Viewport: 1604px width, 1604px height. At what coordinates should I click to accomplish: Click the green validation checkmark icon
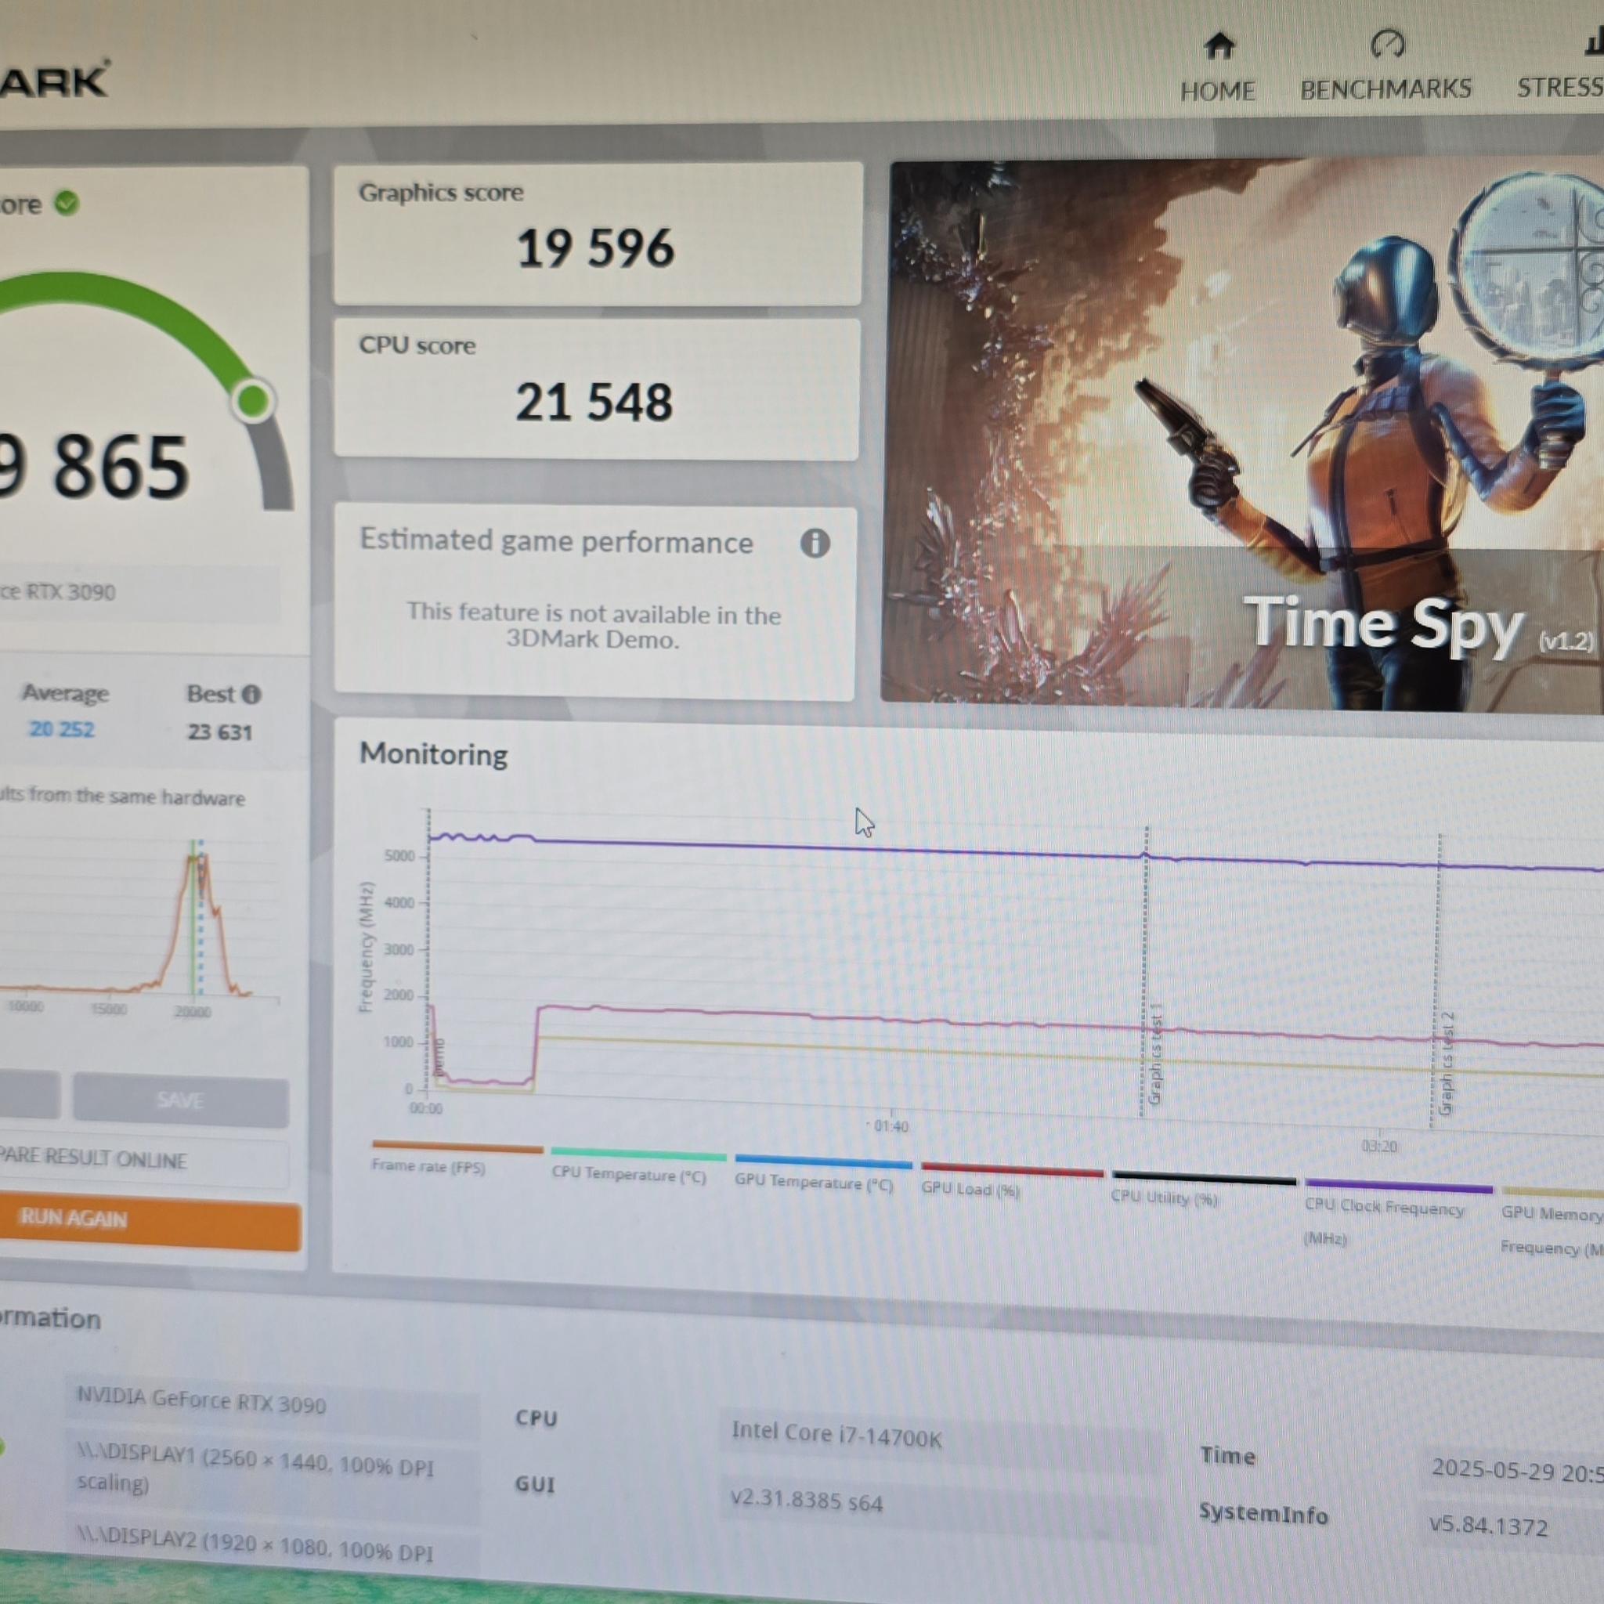(67, 203)
